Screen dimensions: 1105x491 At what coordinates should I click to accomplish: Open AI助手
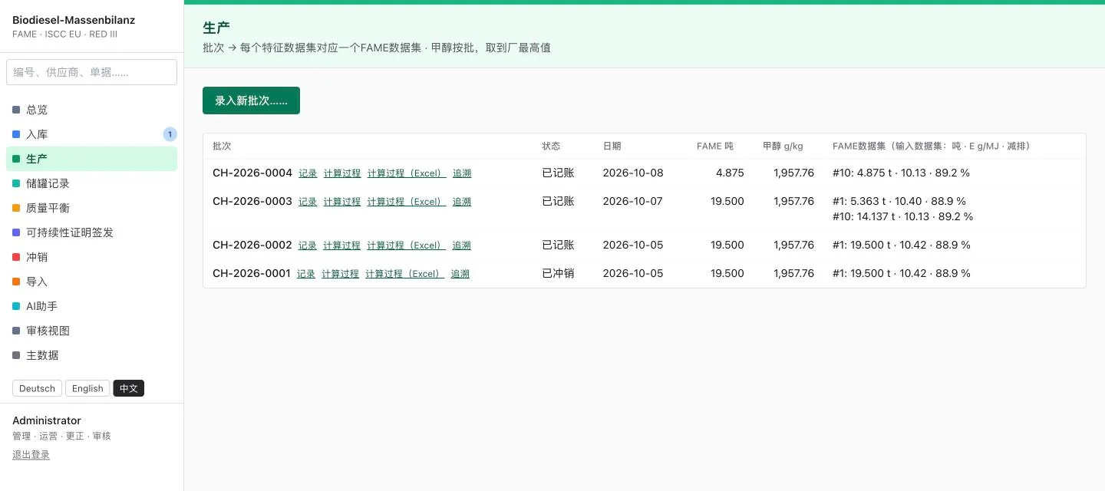pyautogui.click(x=91, y=306)
